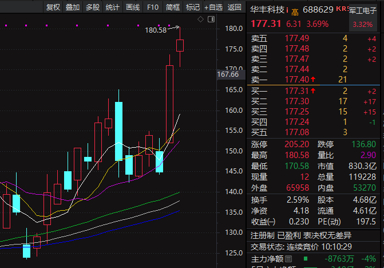Click 主力净额 value -8763万
Viewport: 384px width, 268px height.
pos(339,259)
